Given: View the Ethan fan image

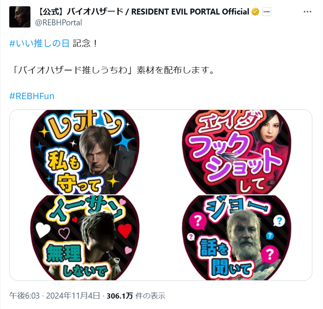Looking at the screenshot, I should [85, 238].
